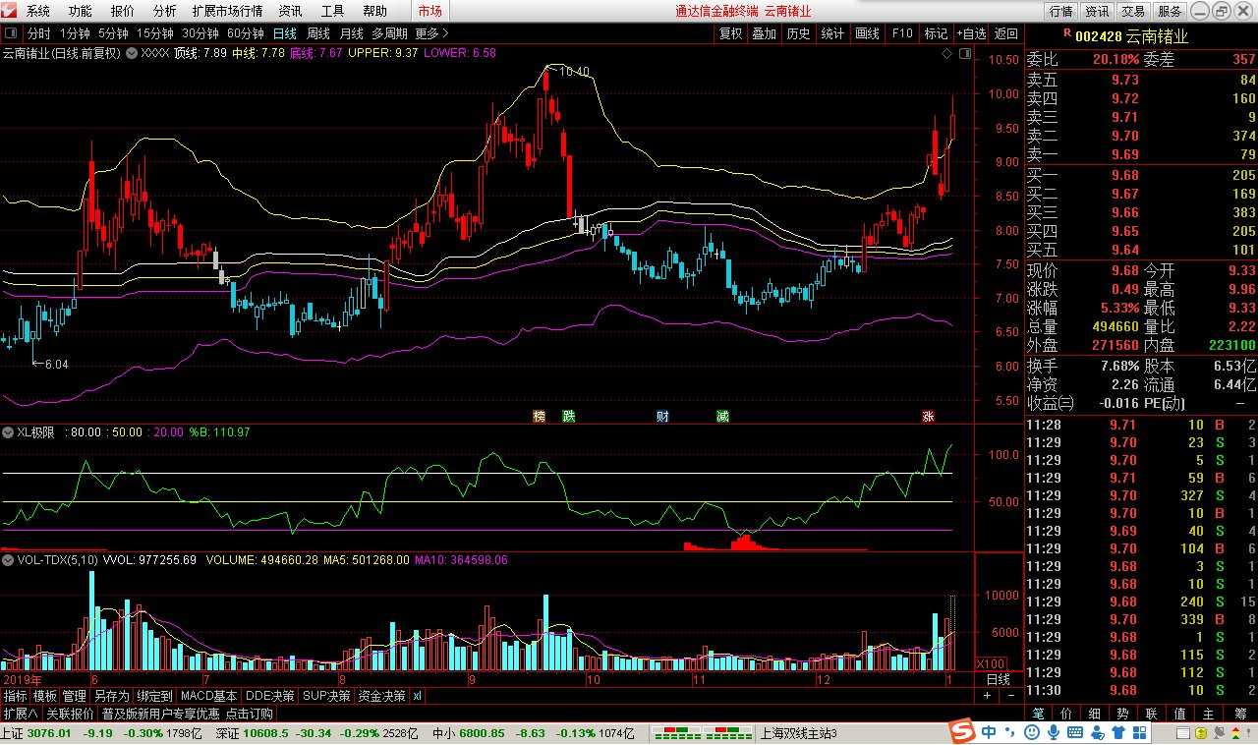Image resolution: width=1258 pixels, height=745 pixels.
Task: Open the 帮助 menu
Action: pos(374,12)
